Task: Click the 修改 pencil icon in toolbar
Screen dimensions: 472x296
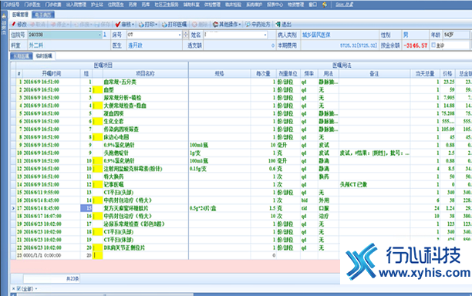Action: click(x=13, y=24)
